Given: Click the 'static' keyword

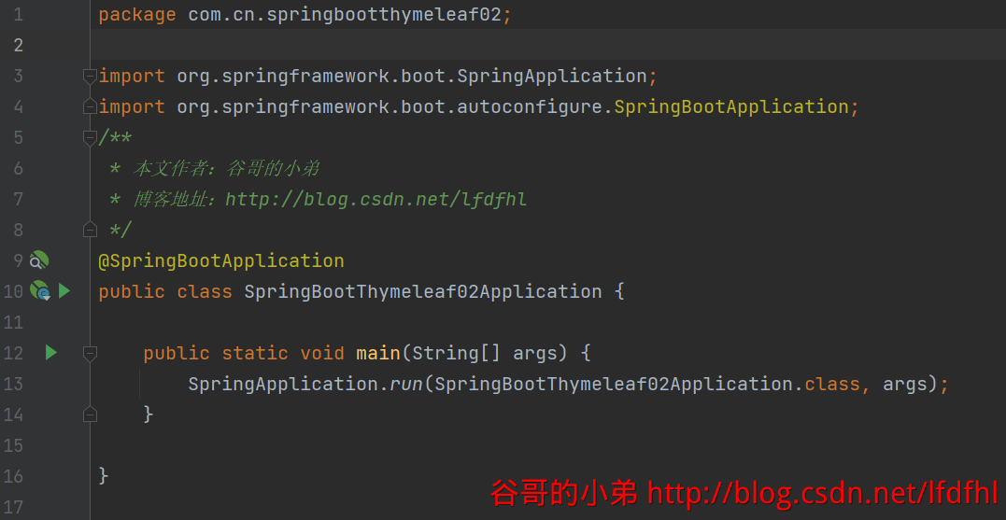Looking at the screenshot, I should click(255, 353).
